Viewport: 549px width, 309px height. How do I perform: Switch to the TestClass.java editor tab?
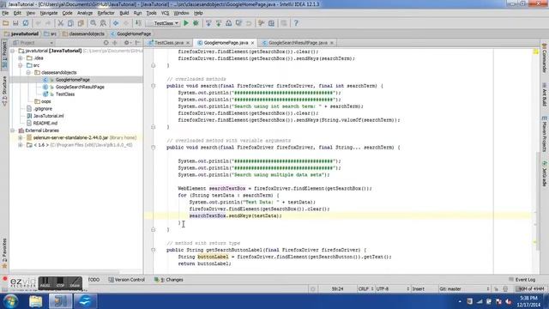[169, 43]
